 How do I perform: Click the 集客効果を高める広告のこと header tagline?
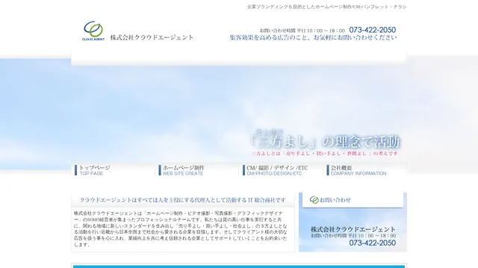[313, 38]
